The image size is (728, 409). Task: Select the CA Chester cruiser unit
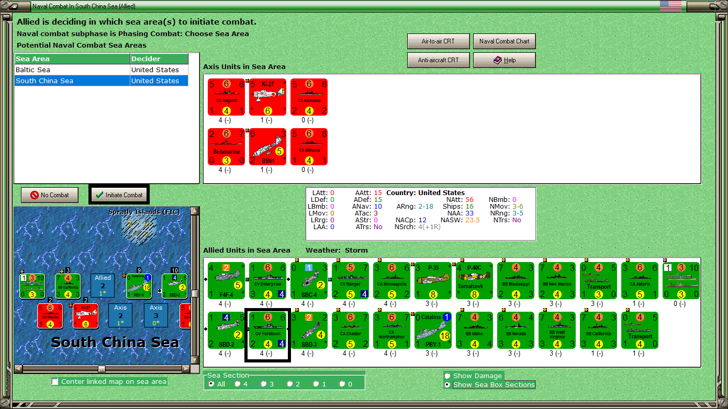pyautogui.click(x=350, y=331)
